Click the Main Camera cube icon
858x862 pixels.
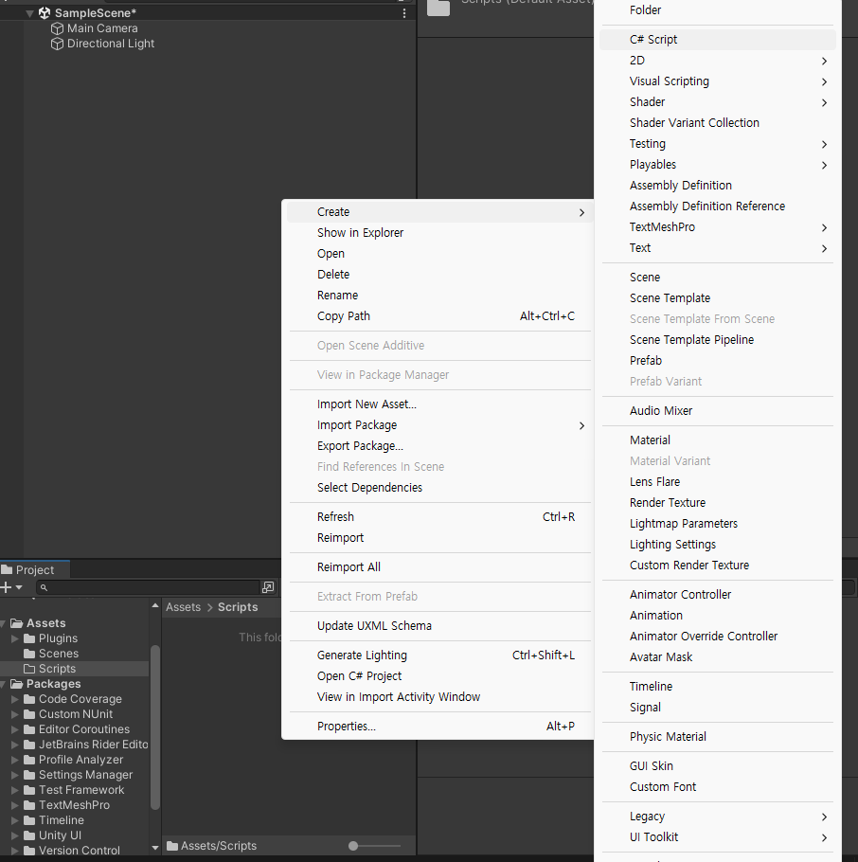coord(57,28)
